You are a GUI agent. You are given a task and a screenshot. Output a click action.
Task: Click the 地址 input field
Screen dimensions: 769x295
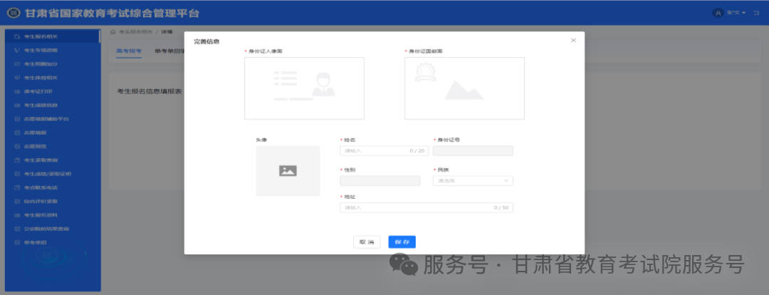point(426,208)
